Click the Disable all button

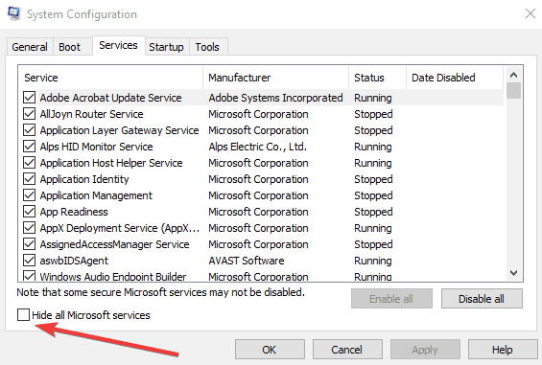pyautogui.click(x=482, y=298)
